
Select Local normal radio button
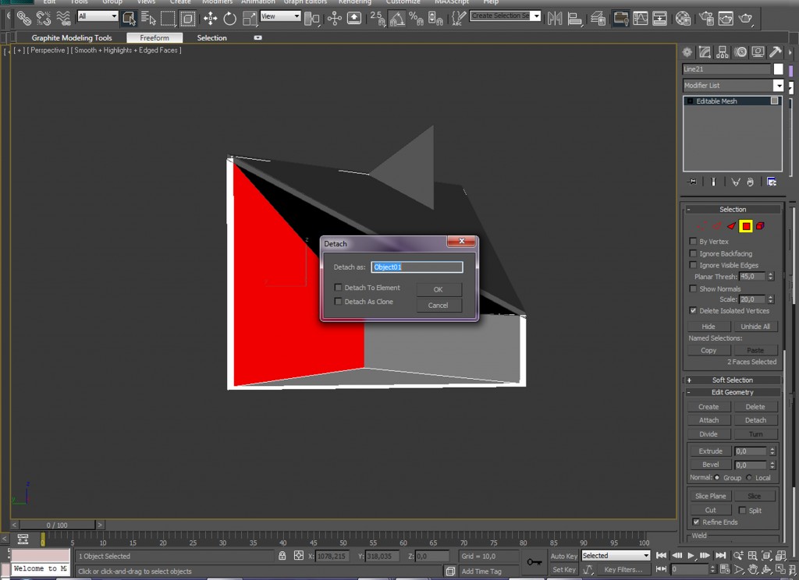(x=748, y=477)
